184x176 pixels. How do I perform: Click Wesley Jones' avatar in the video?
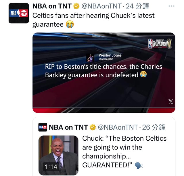pos(90,58)
